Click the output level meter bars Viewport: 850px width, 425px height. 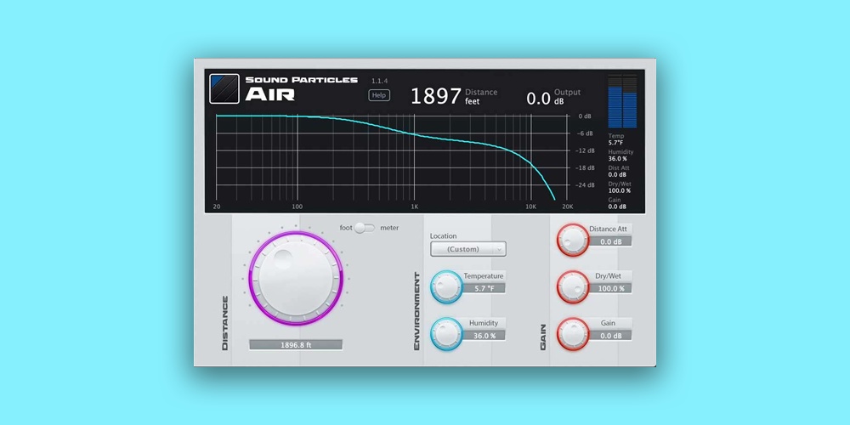(622, 102)
